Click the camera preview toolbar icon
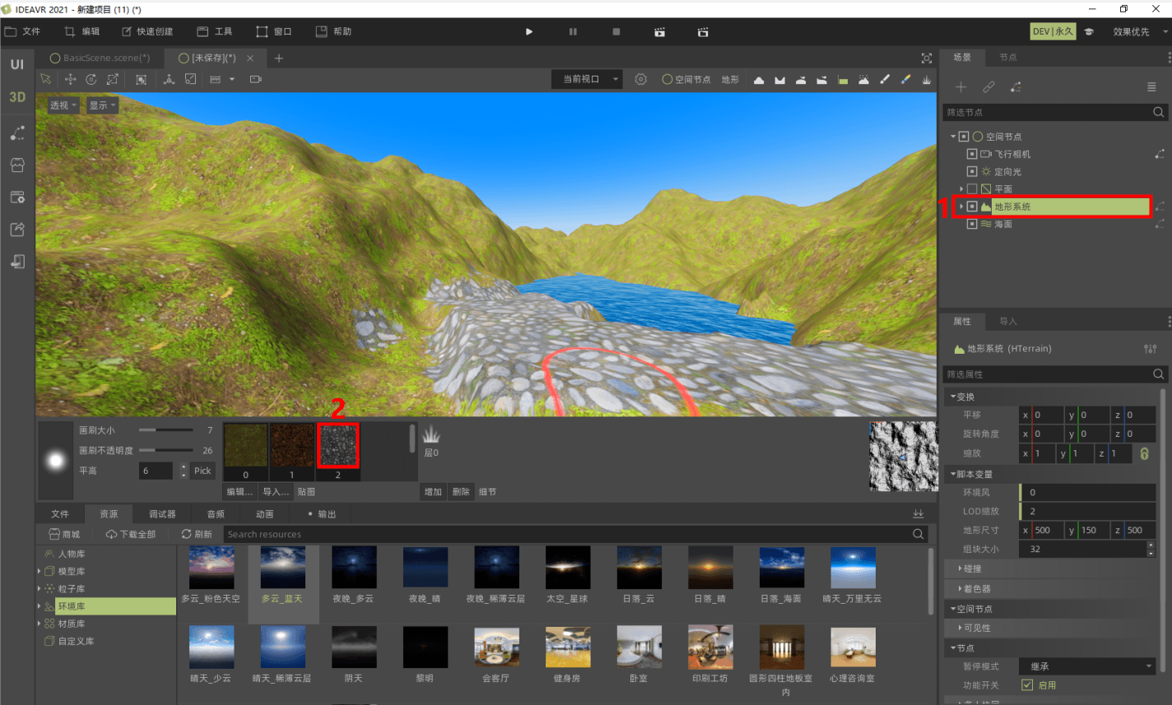The width and height of the screenshot is (1172, 705). tap(255, 79)
